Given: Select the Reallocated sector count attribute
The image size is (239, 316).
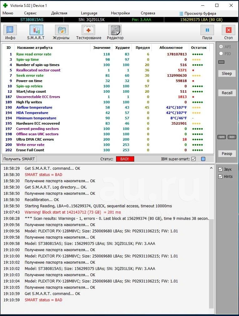Looking at the screenshot, I should click(x=38, y=70).
